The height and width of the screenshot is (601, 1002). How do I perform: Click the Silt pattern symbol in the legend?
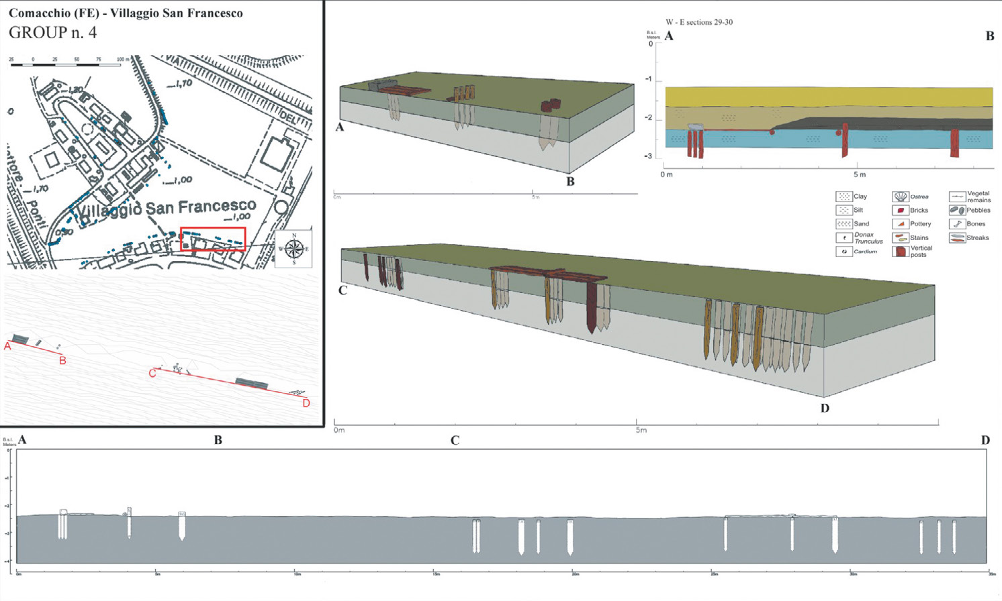(x=844, y=210)
